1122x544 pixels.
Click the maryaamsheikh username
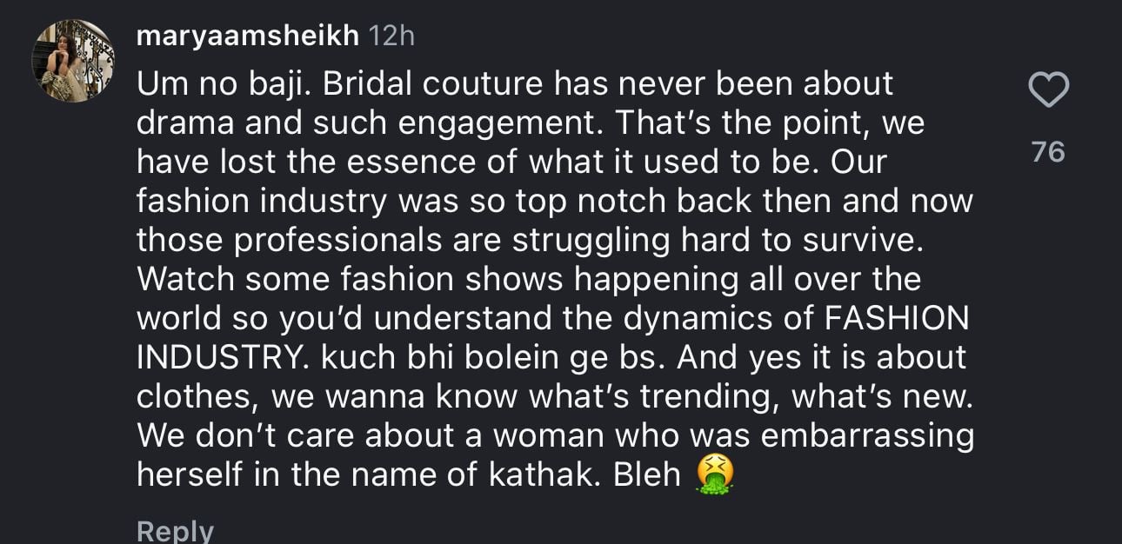pyautogui.click(x=248, y=36)
